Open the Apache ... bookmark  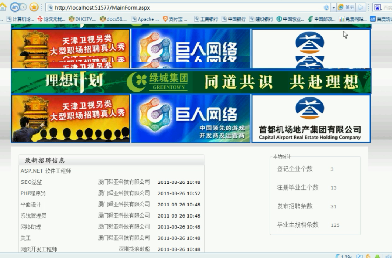[x=145, y=19]
